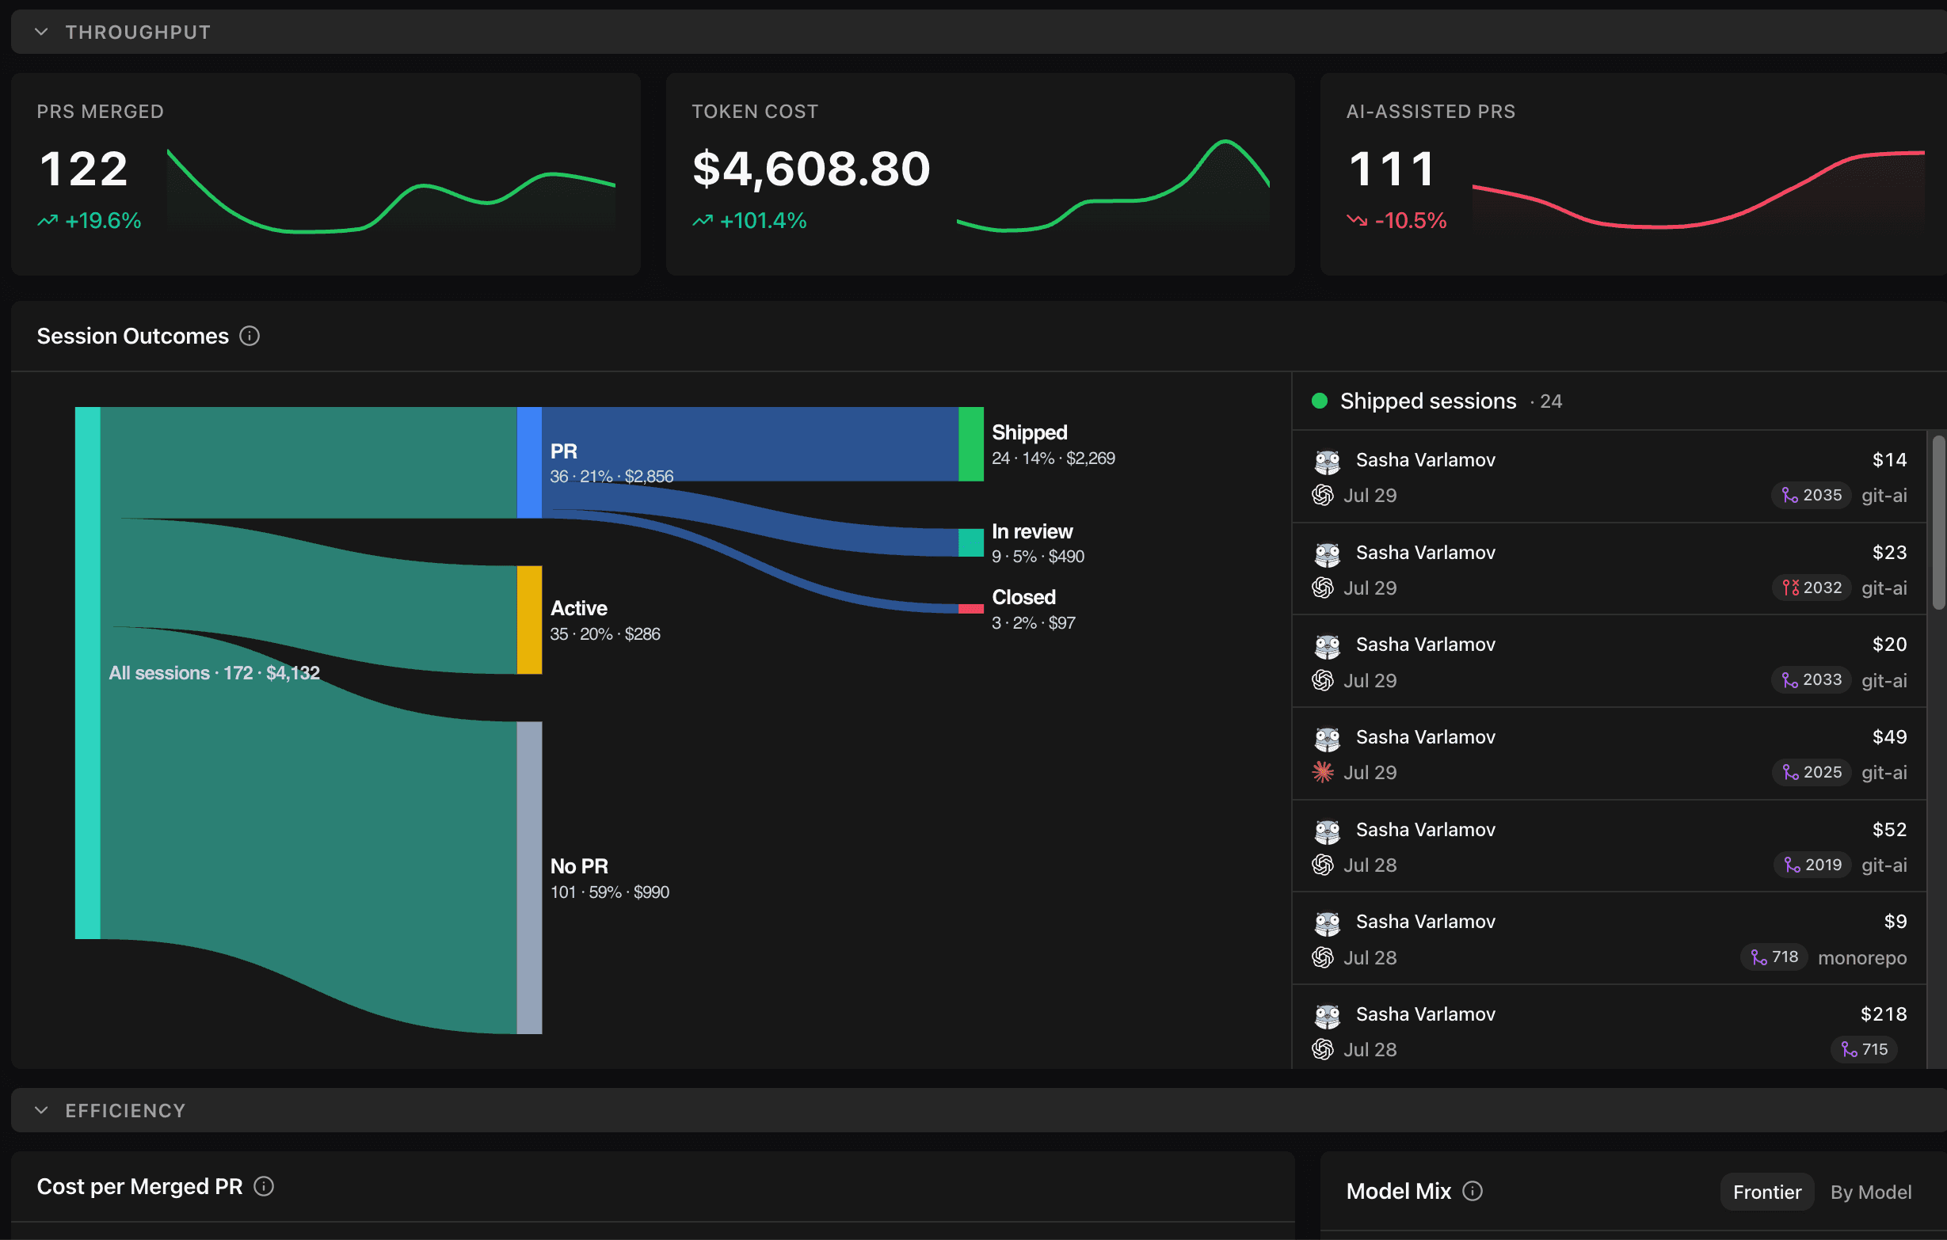Click the All sessions source bar
The image size is (1947, 1240).
(87, 673)
